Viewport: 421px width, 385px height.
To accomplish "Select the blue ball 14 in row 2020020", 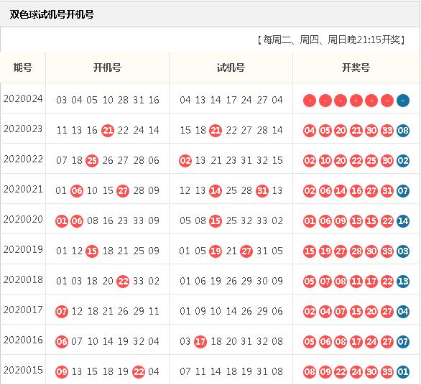I will click(x=403, y=221).
